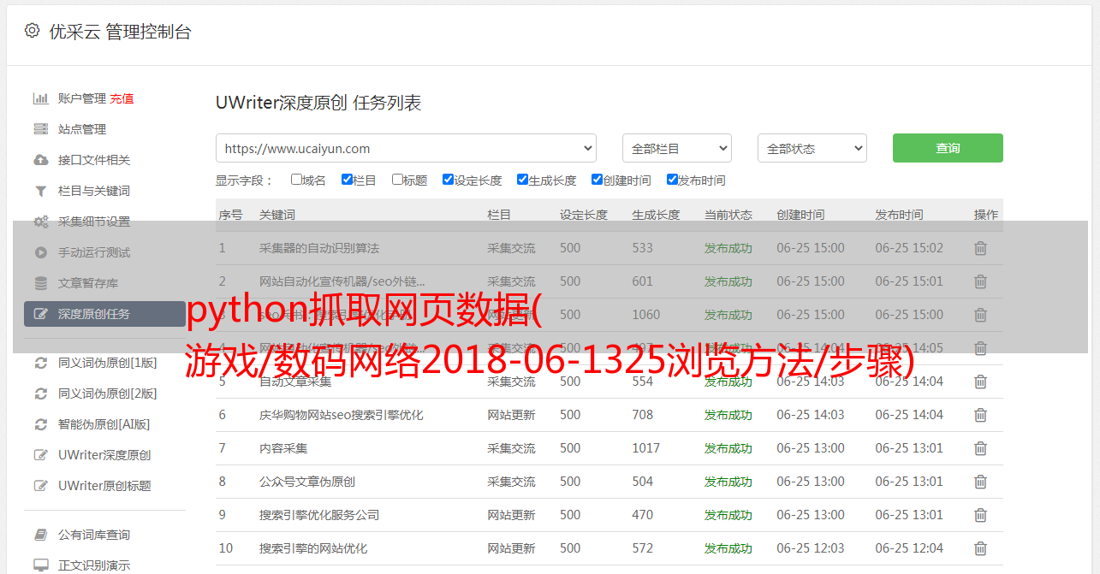This screenshot has width=1100, height=574.
Task: Click the 同义词伪原创[1版] refresh icon
Action: 40,363
